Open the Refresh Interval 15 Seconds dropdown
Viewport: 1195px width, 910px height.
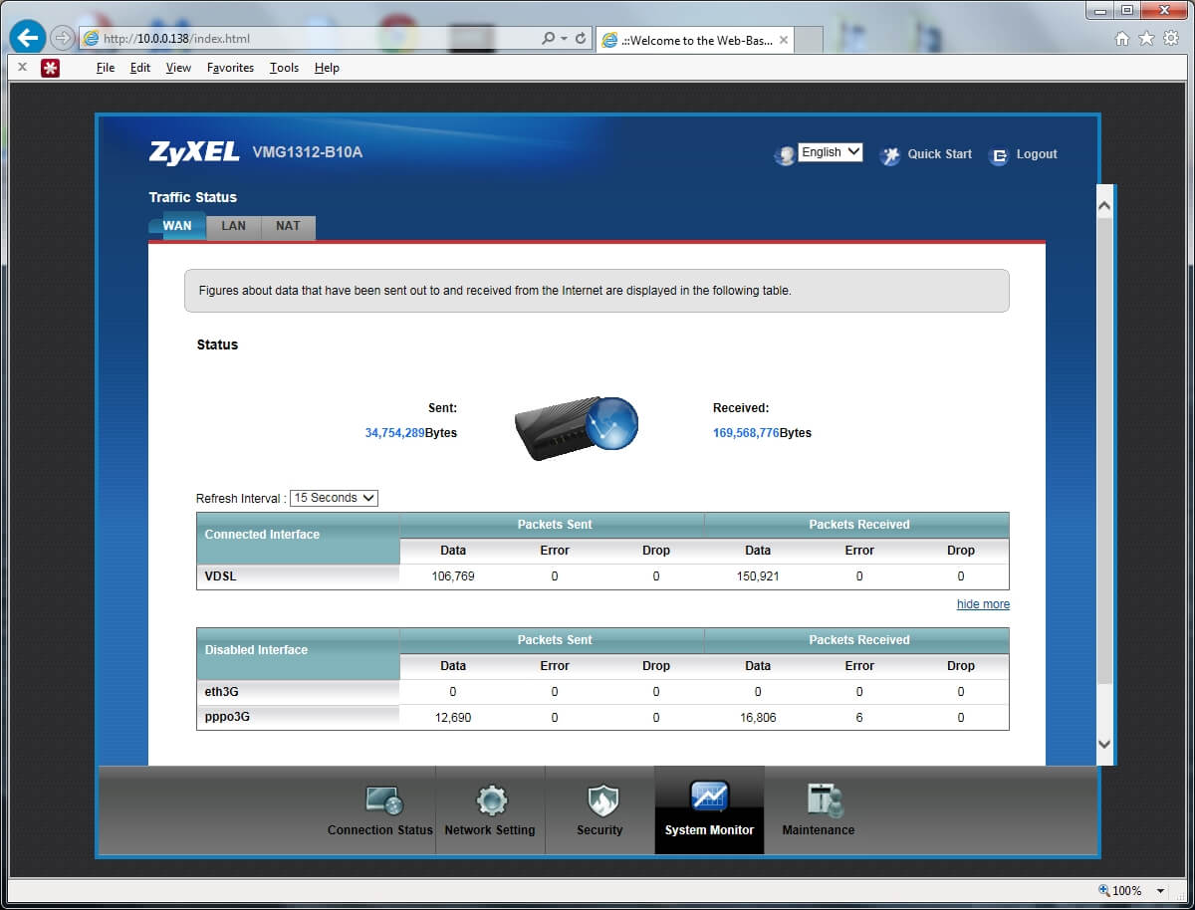point(334,498)
